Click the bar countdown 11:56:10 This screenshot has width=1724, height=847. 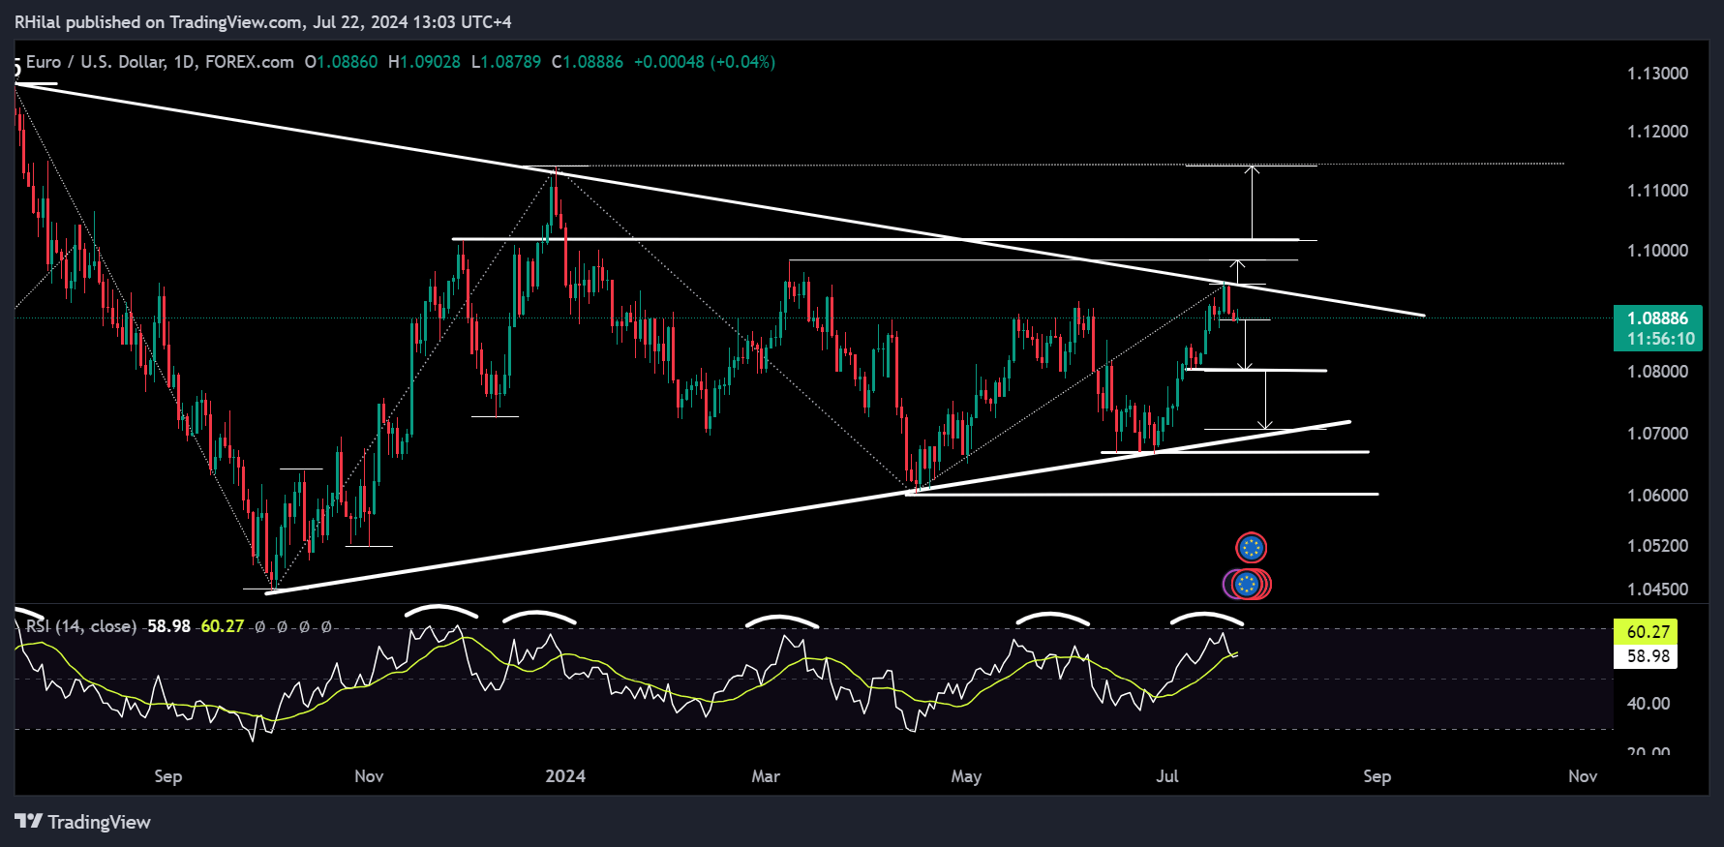[x=1661, y=339]
